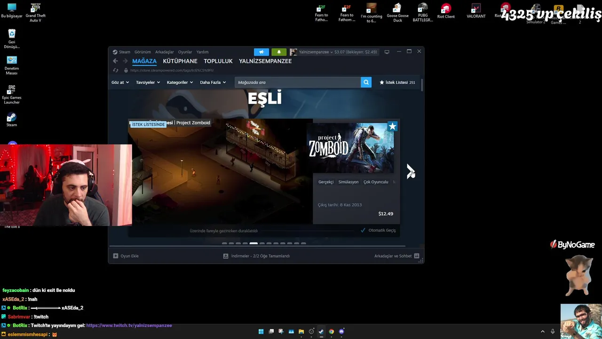Select the highlighted carousel page indicator
Screen dimensions: 602x339
(253, 243)
